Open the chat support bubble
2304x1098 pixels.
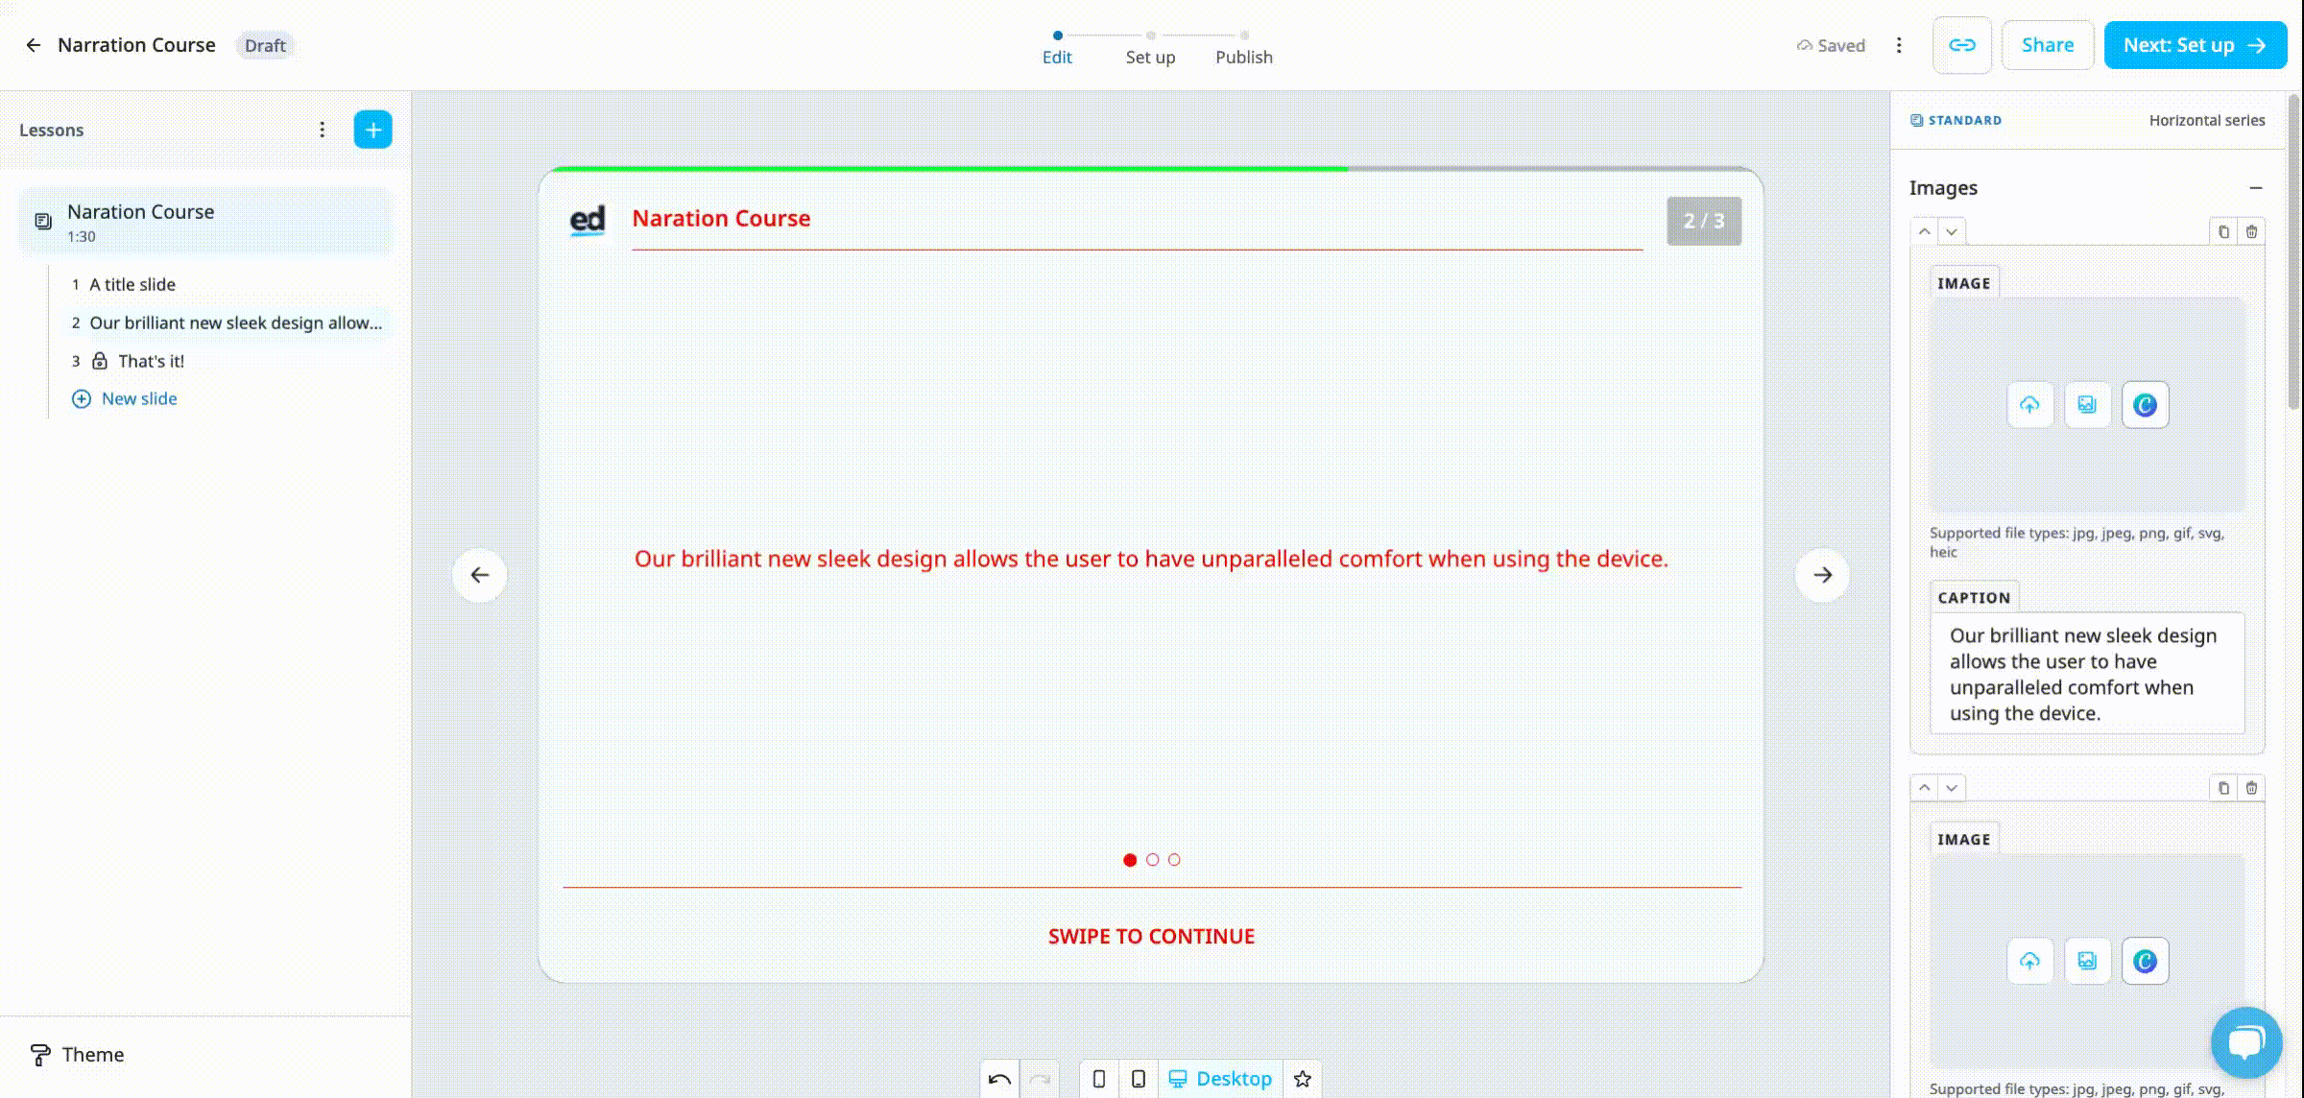pos(2246,1042)
